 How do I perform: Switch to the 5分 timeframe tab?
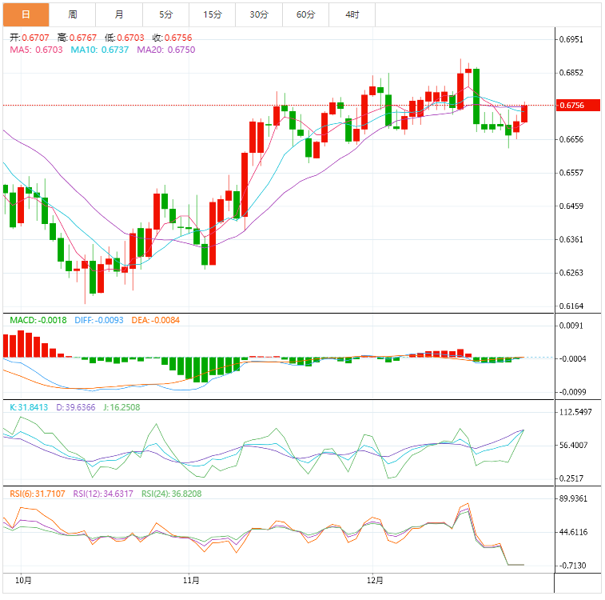click(165, 14)
